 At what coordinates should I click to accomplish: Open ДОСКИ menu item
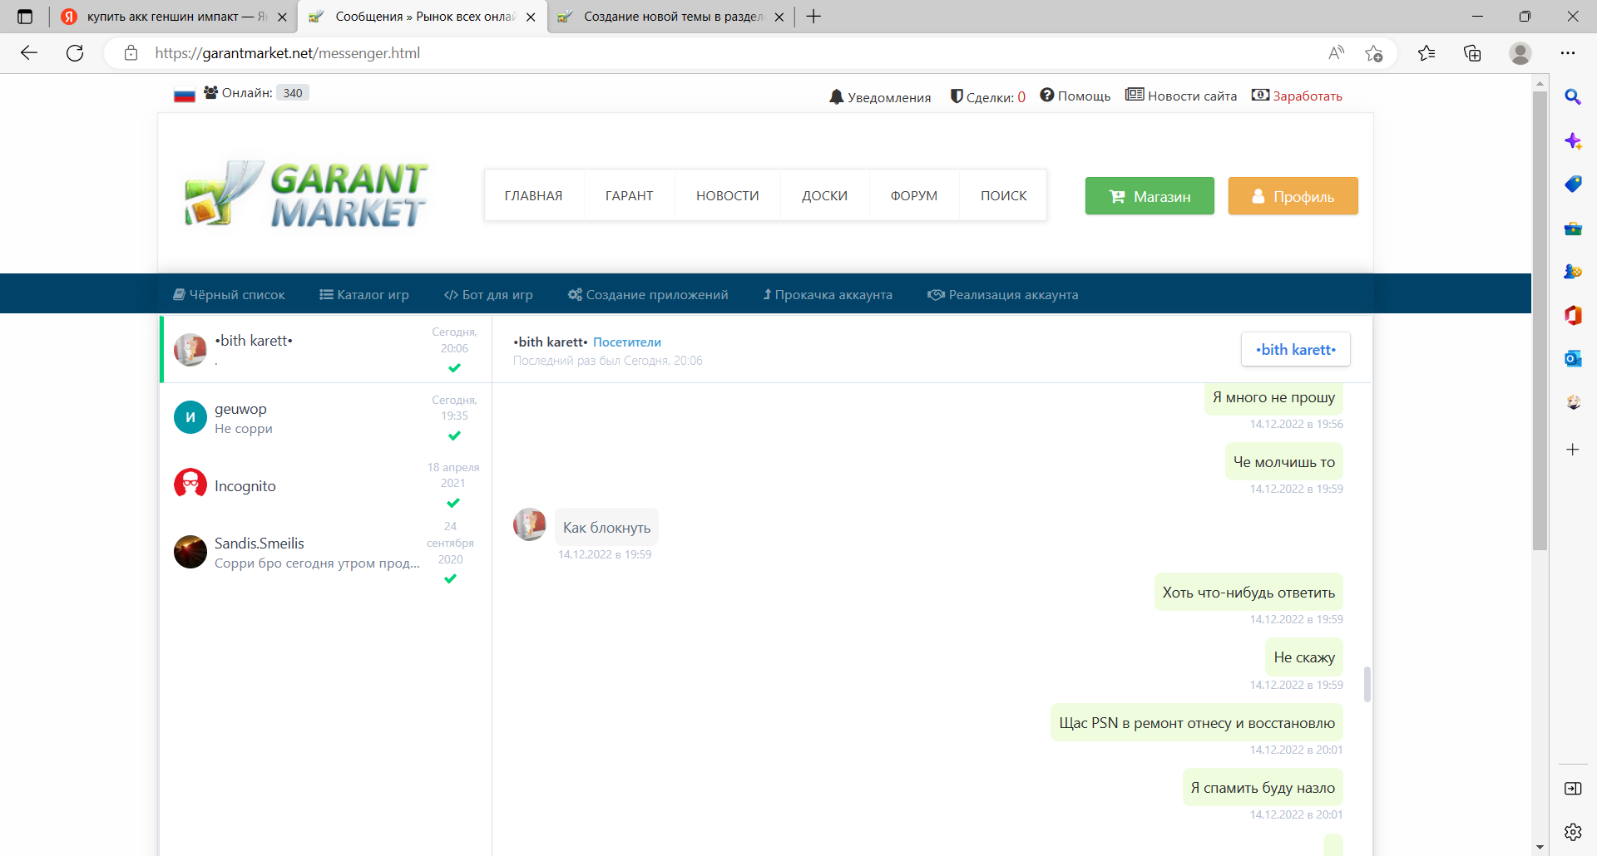(824, 195)
